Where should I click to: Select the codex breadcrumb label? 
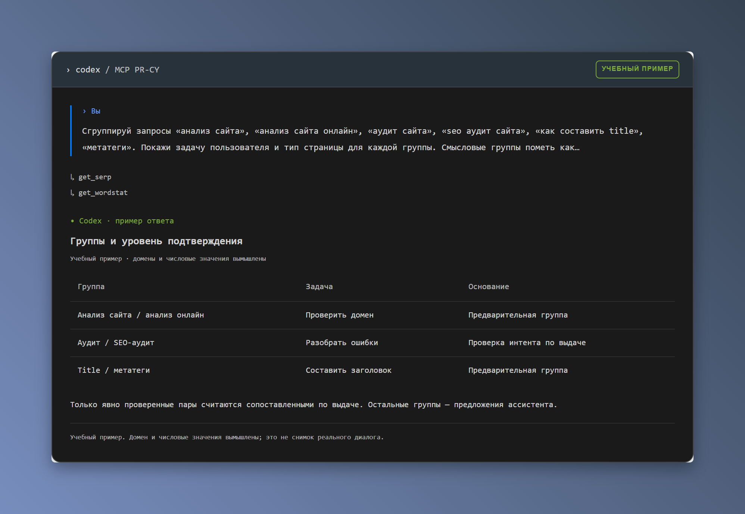coord(88,70)
